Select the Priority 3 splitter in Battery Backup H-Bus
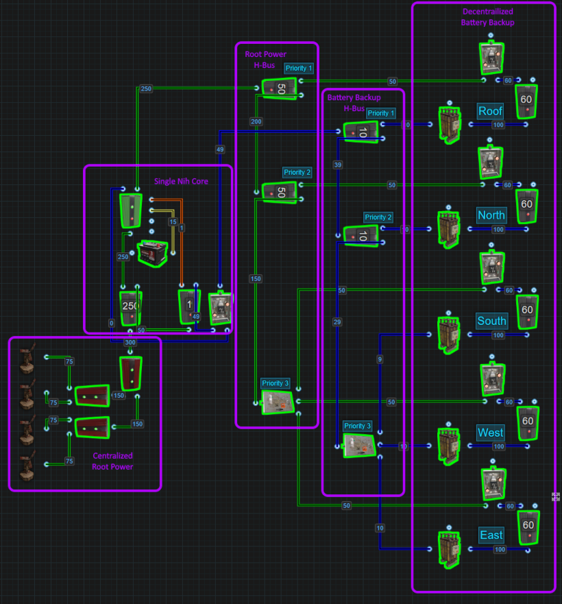Screen dimensions: 562x604 359,446
